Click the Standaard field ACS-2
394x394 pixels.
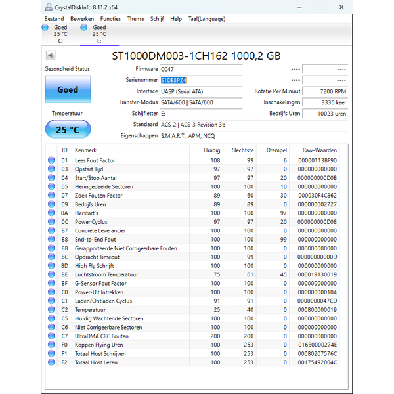(x=253, y=125)
